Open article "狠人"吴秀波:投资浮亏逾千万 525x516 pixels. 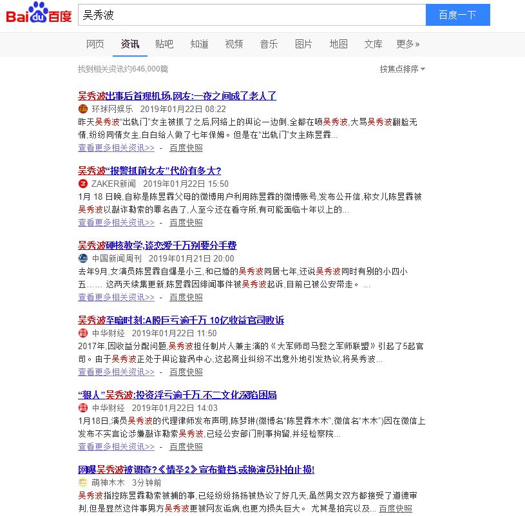tap(177, 395)
